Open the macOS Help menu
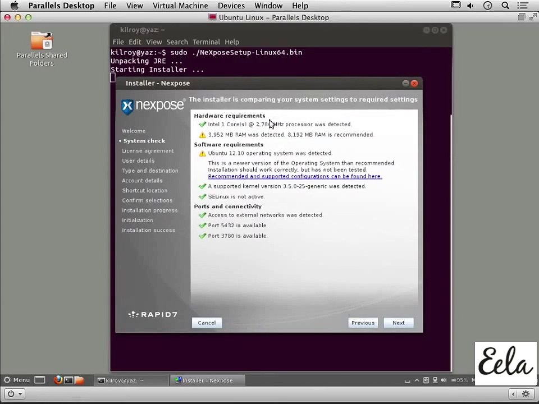Screen dimensions: 539x404 [x=300, y=6]
